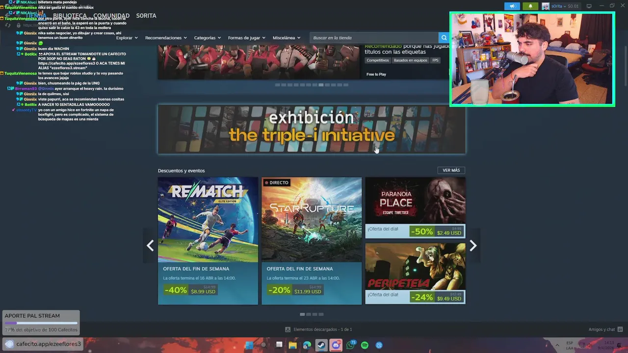Open the Windows Start menu
The height and width of the screenshot is (353, 628).
click(249, 345)
